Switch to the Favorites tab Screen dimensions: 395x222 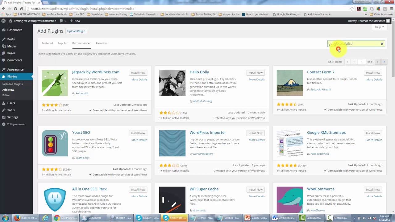click(x=102, y=43)
